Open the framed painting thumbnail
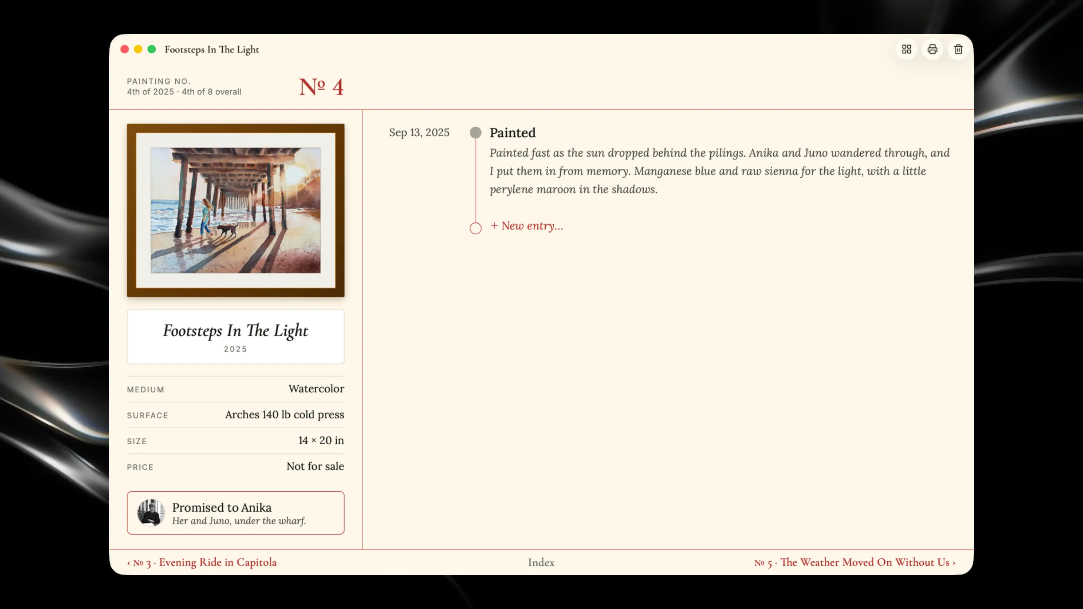Viewport: 1083px width, 609px height. pyautogui.click(x=236, y=210)
